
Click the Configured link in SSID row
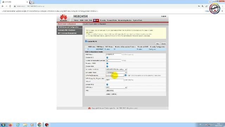(152, 49)
